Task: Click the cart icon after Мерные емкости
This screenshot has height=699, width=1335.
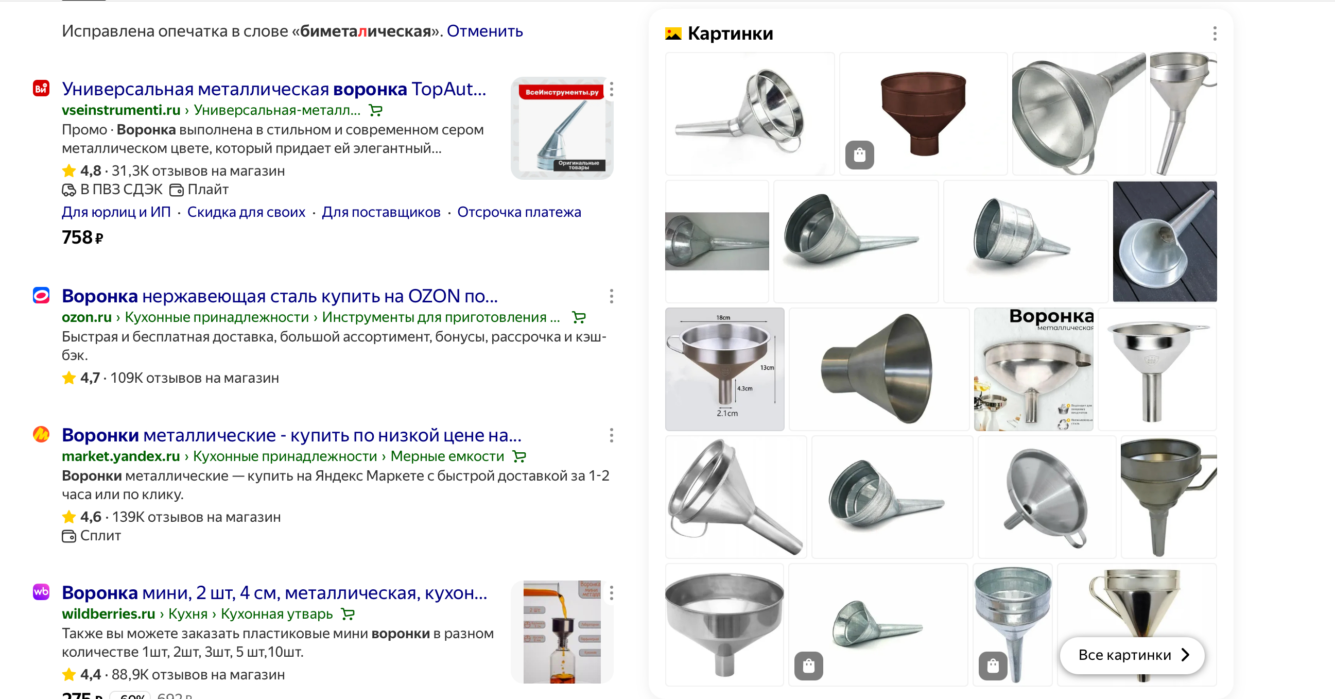Action: pos(519,456)
